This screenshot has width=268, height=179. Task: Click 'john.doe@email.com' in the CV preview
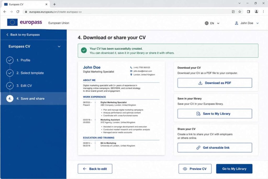coord(143,71)
